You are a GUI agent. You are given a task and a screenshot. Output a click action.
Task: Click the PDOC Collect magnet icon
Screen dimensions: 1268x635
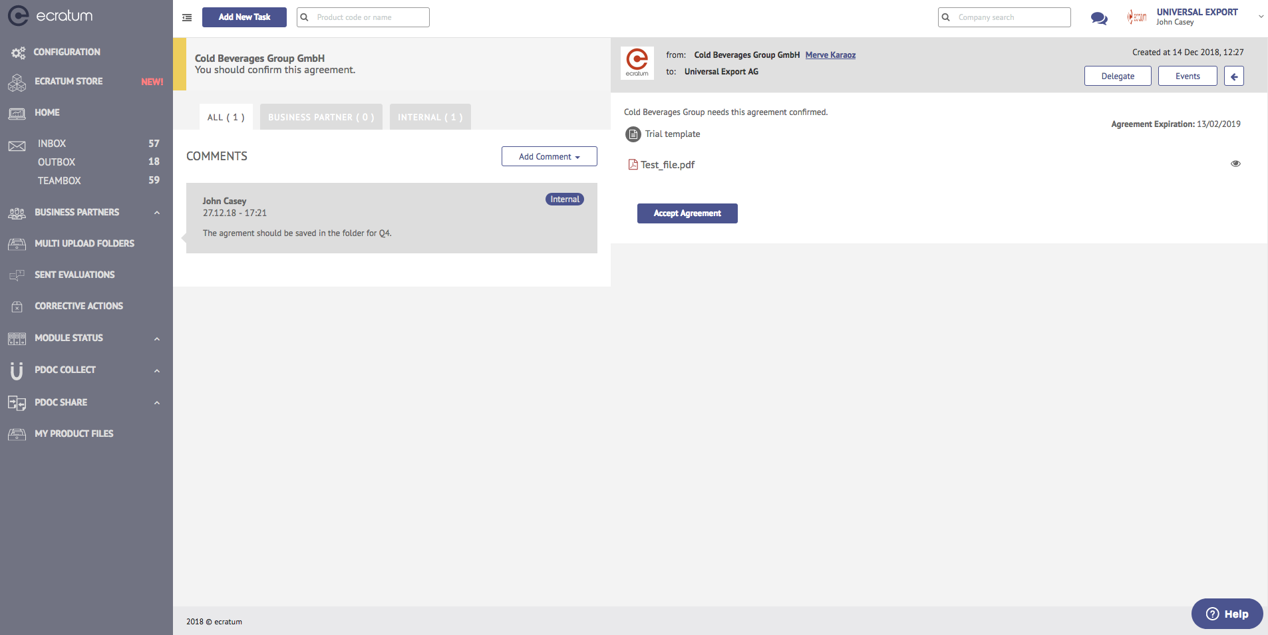(17, 370)
